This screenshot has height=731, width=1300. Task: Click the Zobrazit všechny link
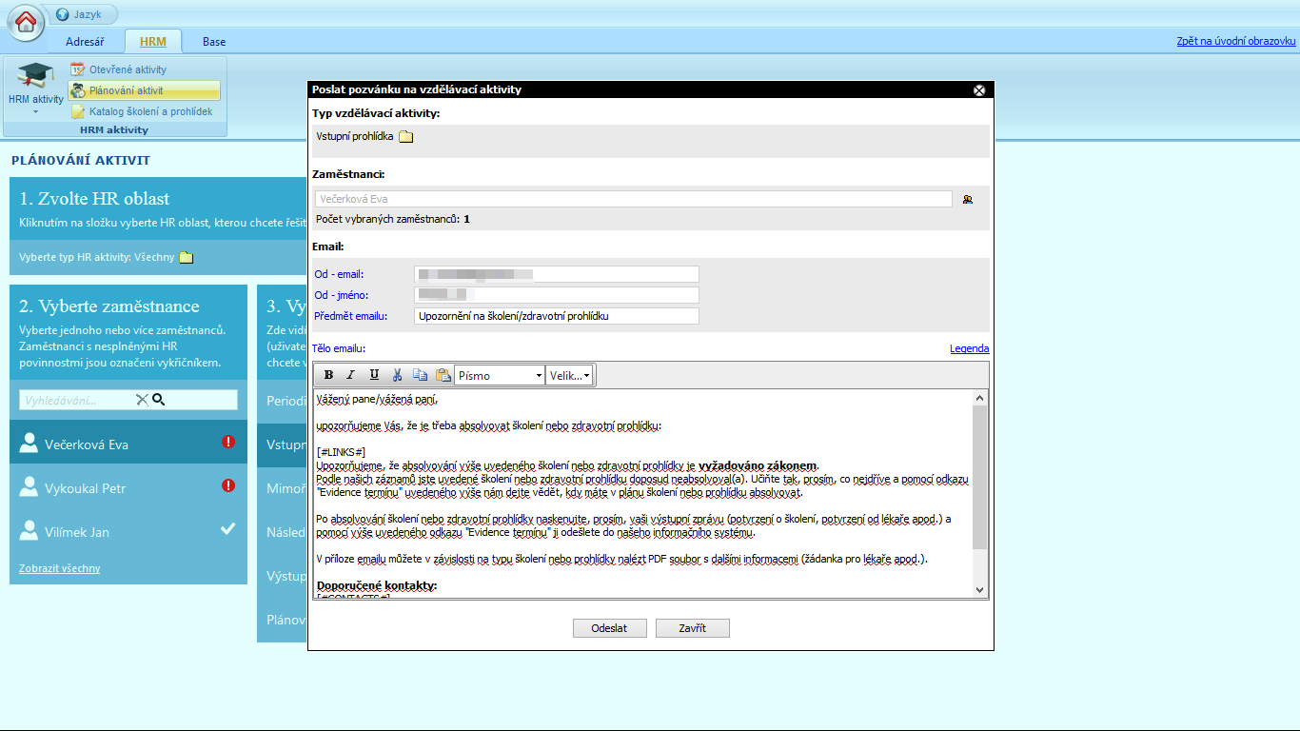point(59,568)
